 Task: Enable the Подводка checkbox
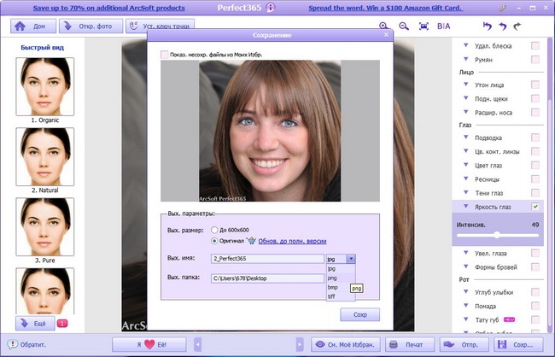tap(535, 138)
